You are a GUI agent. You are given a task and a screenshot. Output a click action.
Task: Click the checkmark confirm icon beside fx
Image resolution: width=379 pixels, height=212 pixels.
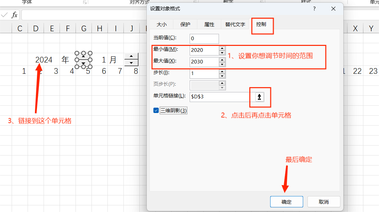5,14
